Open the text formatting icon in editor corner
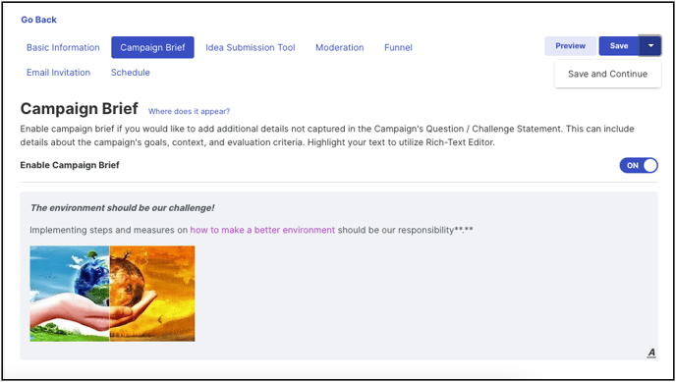The height and width of the screenshot is (382, 676). (651, 353)
